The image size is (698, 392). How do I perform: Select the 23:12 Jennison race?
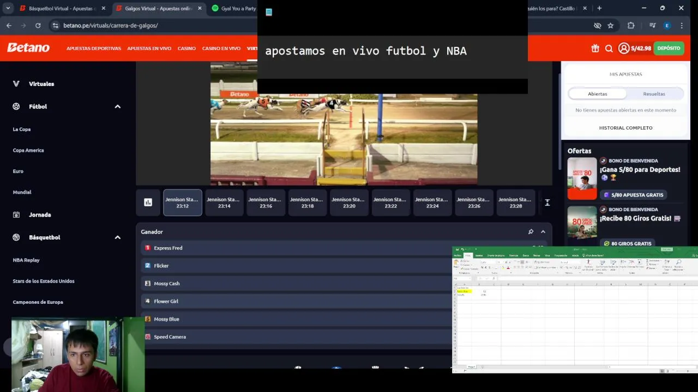(x=182, y=203)
